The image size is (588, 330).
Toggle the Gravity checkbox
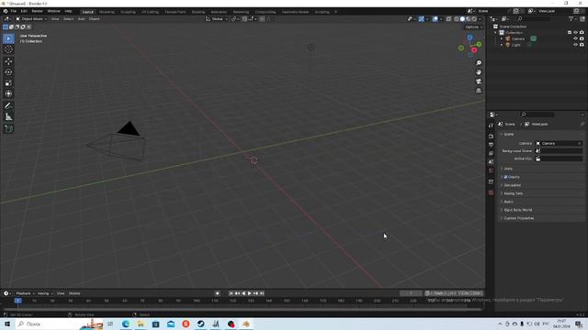click(505, 177)
